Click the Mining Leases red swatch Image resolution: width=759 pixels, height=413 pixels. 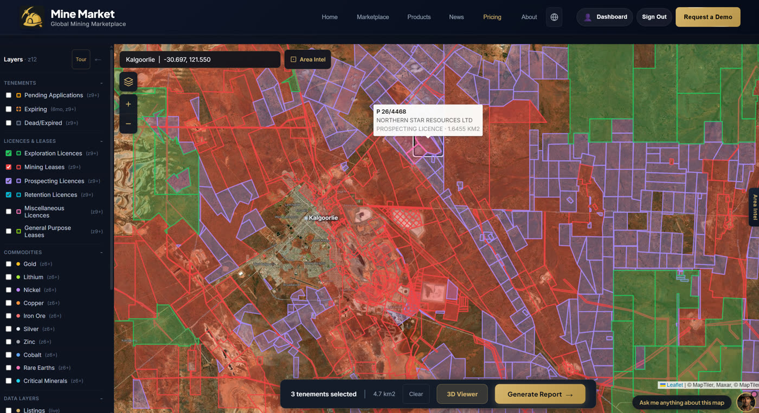pyautogui.click(x=19, y=167)
